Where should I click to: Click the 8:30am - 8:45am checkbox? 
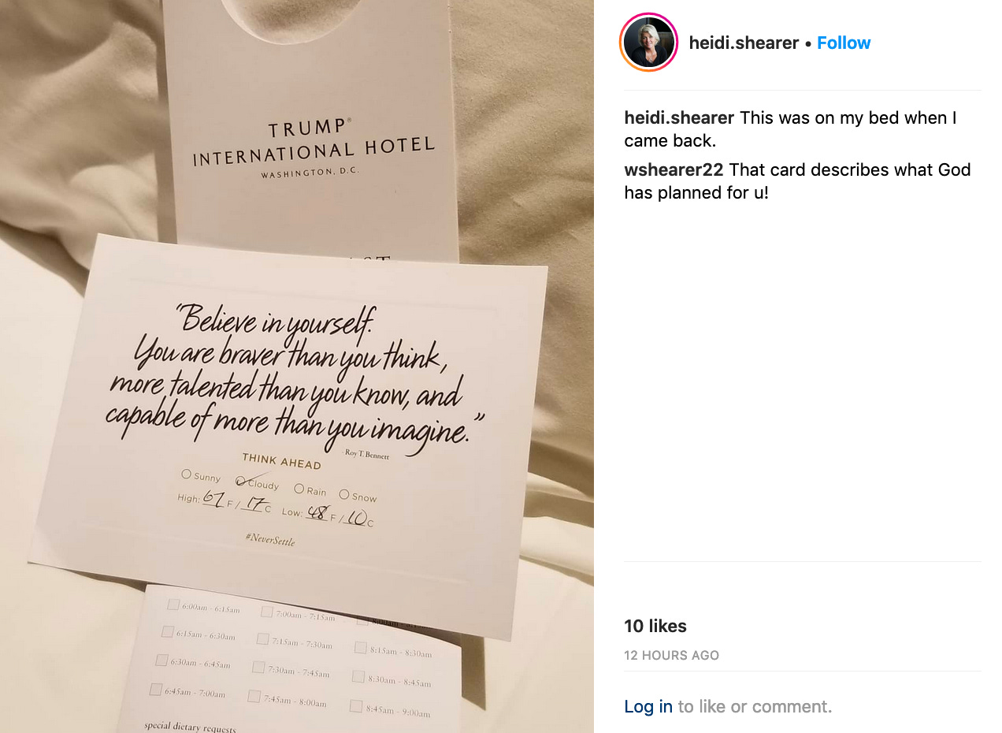click(358, 676)
